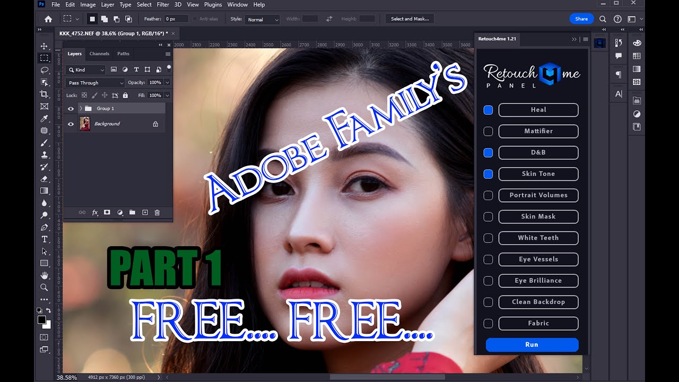679x382 pixels.
Task: Open the Opacity dropdown arrow
Action: click(167, 83)
